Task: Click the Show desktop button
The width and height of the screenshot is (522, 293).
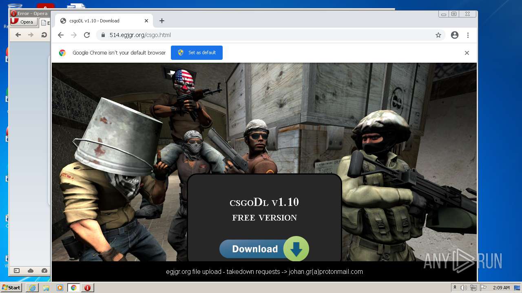Action: pyautogui.click(x=518, y=288)
